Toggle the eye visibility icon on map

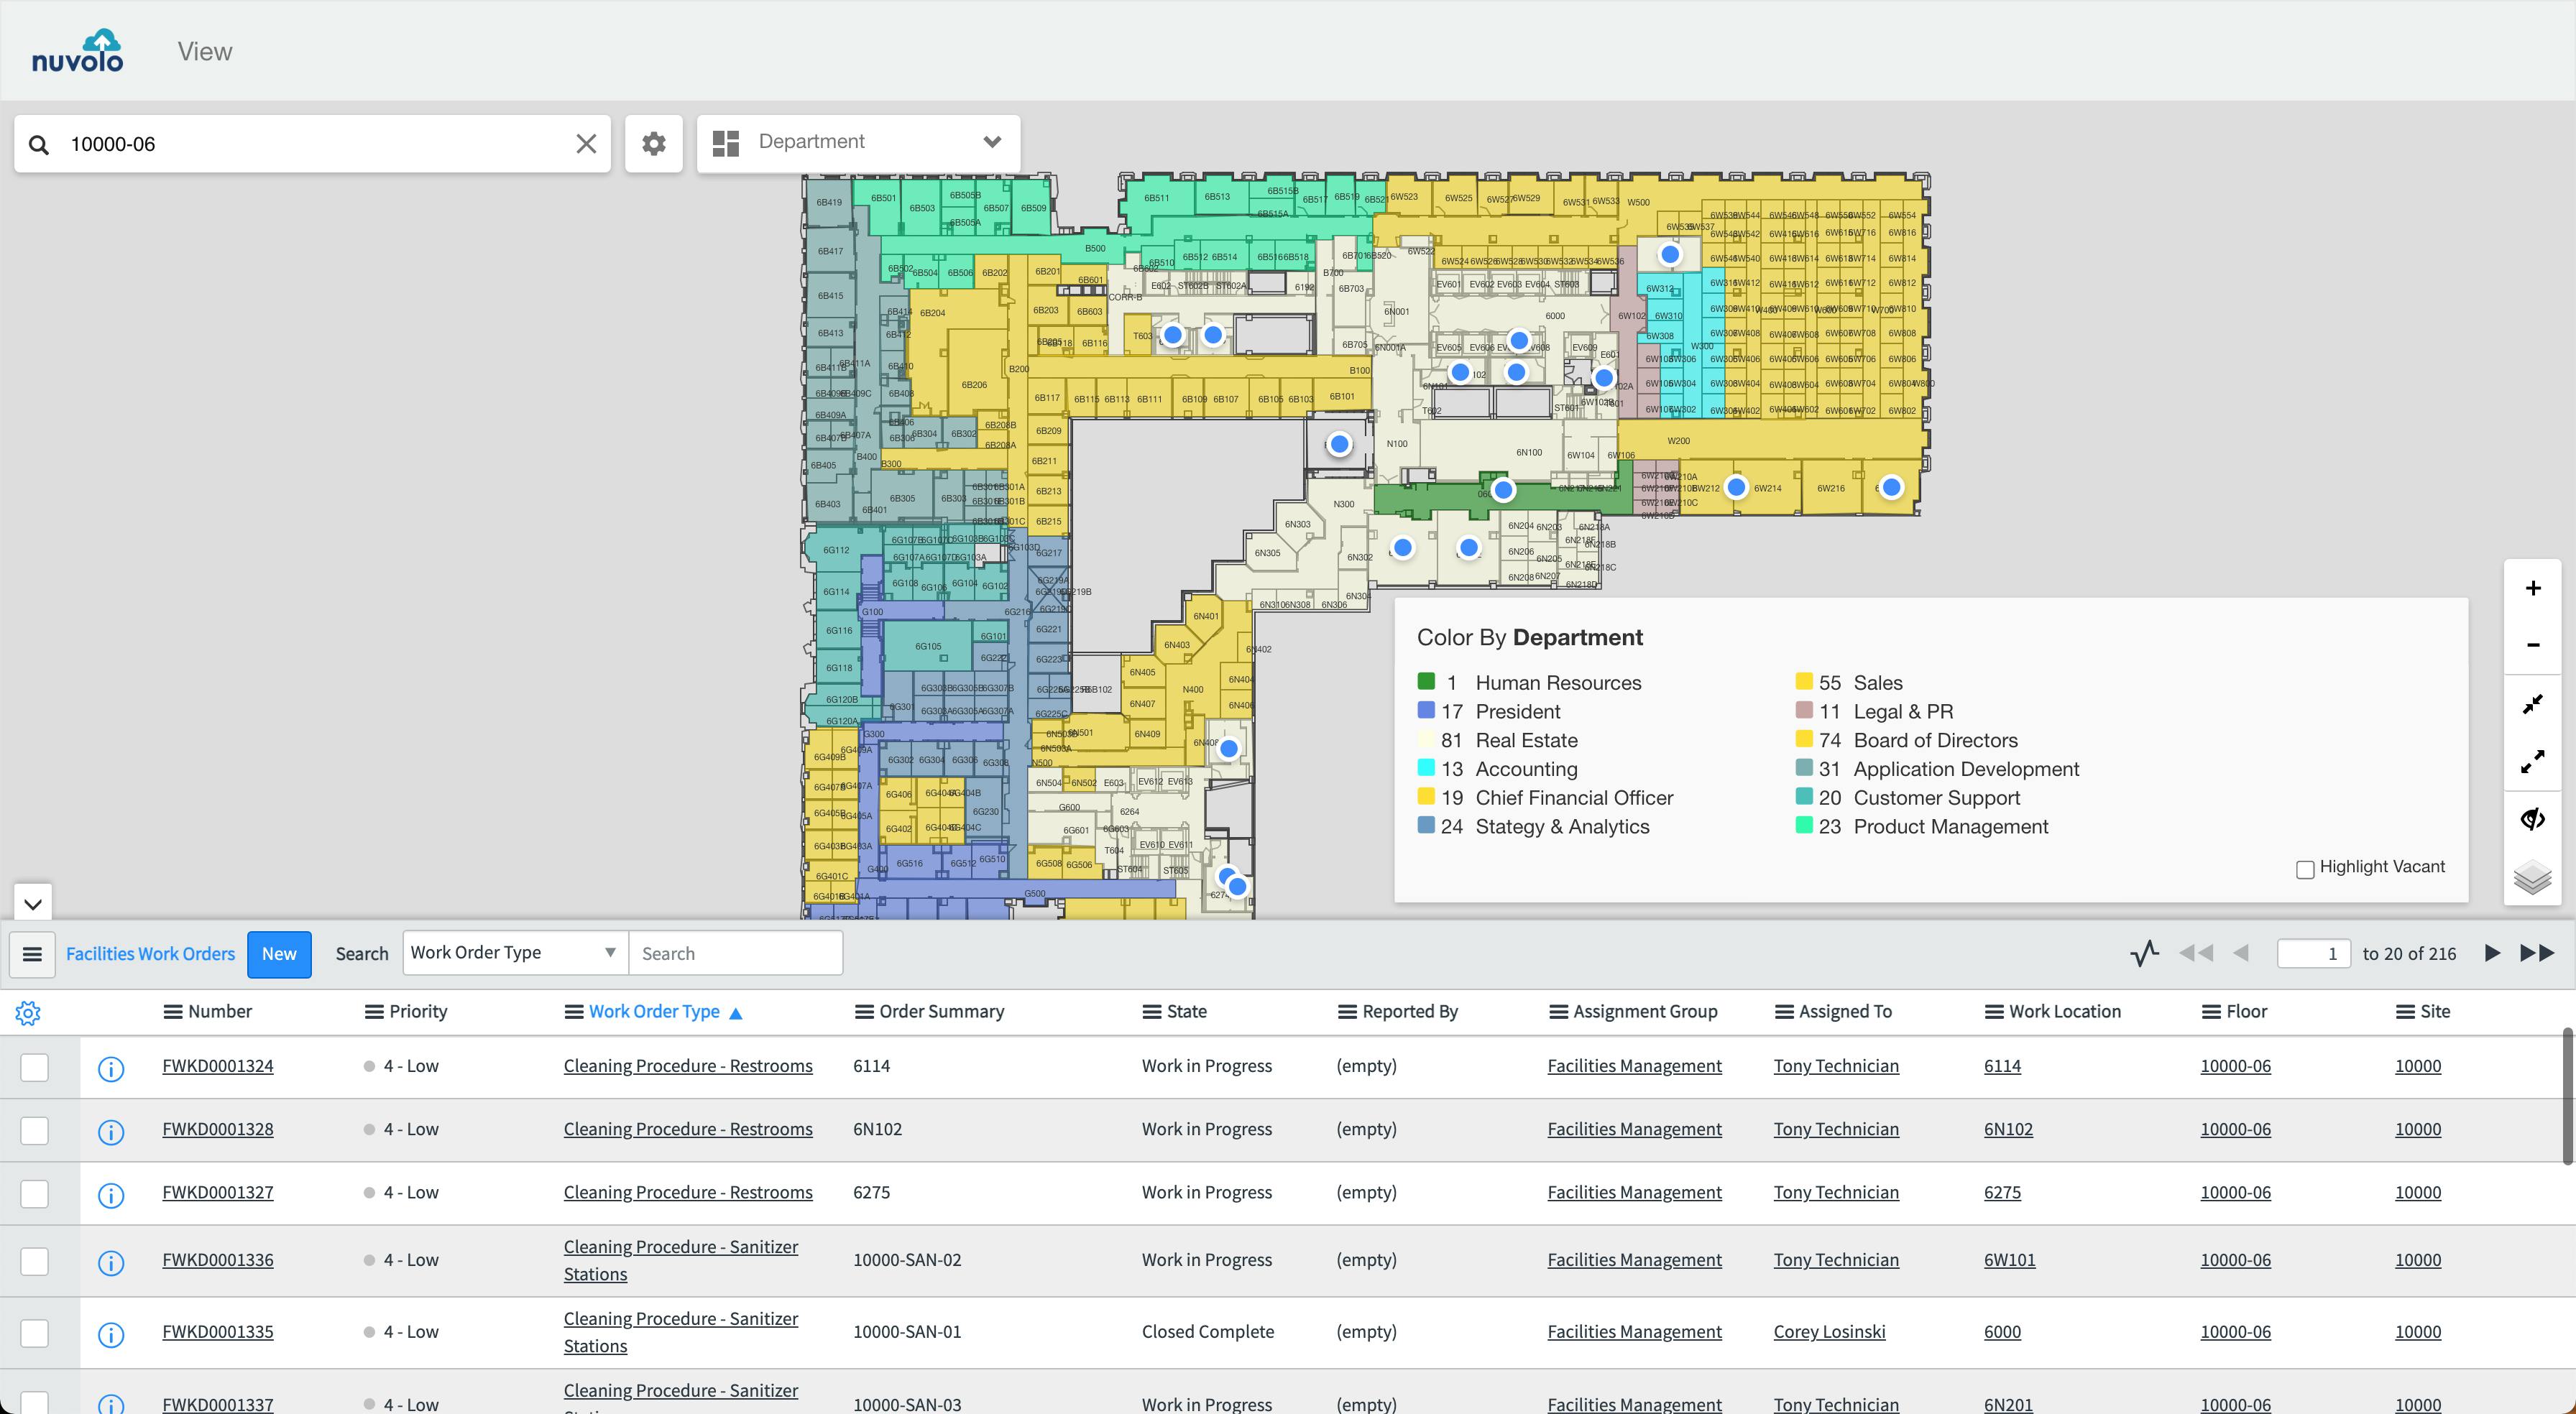click(x=2532, y=819)
